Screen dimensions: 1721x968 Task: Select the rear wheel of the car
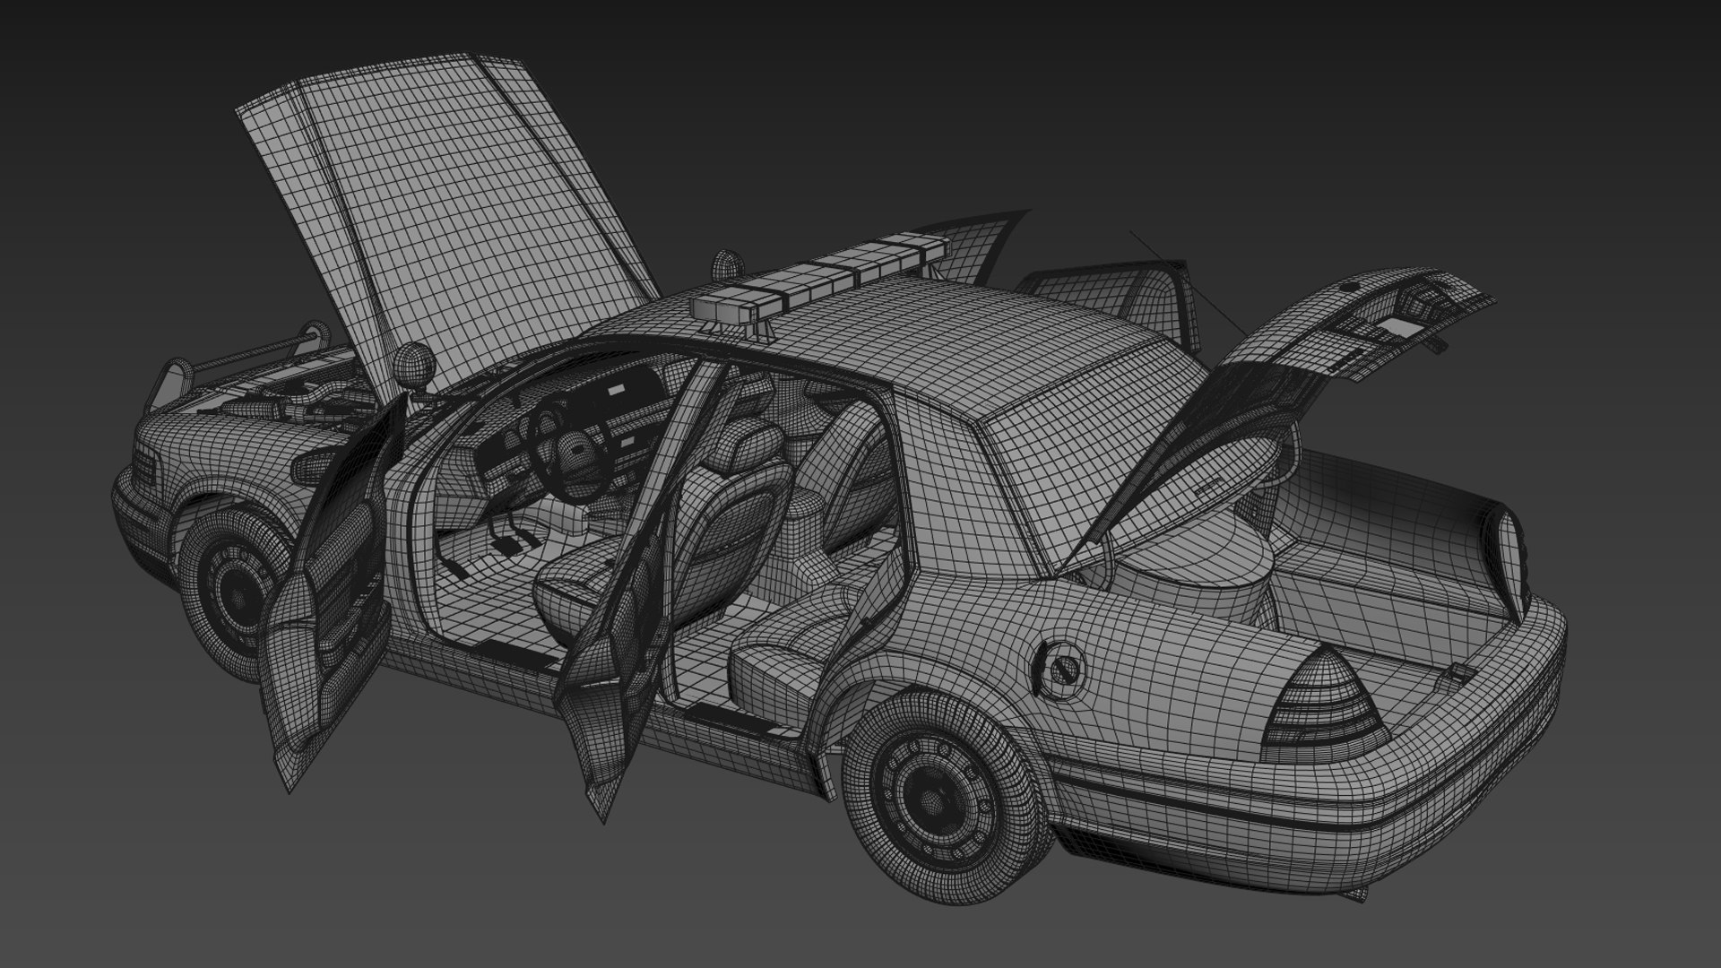(948, 798)
